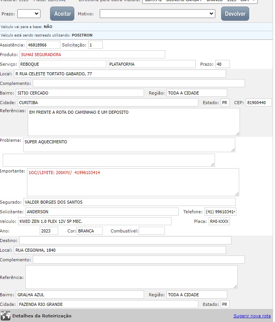Click the Placa field showing RHI-XXXX
The width and height of the screenshot is (275, 322).
pyautogui.click(x=219, y=221)
